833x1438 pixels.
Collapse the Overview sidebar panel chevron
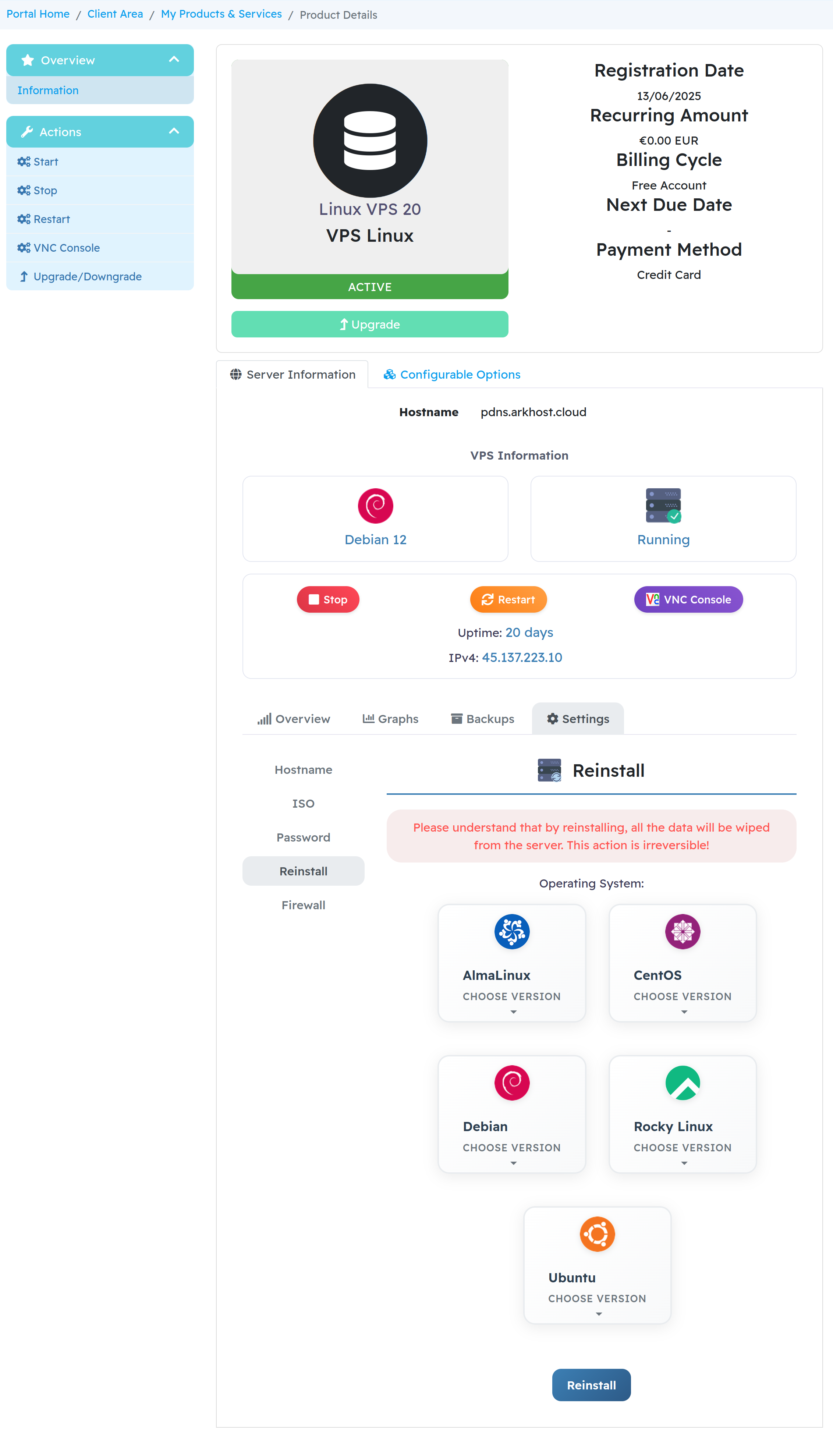coord(174,59)
